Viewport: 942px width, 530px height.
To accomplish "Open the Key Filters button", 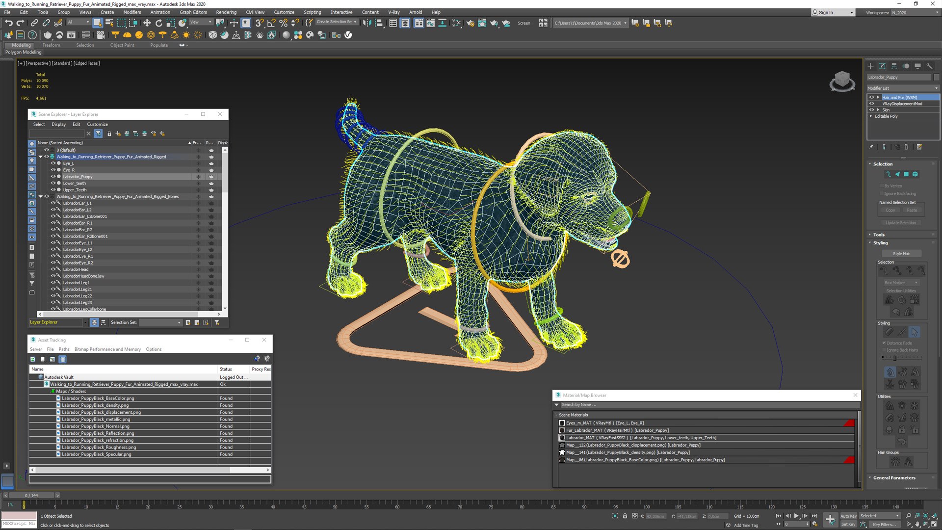I will tap(884, 524).
